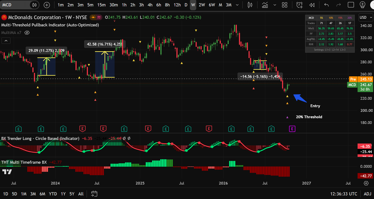Set the date range to 5Y

click(x=72, y=194)
